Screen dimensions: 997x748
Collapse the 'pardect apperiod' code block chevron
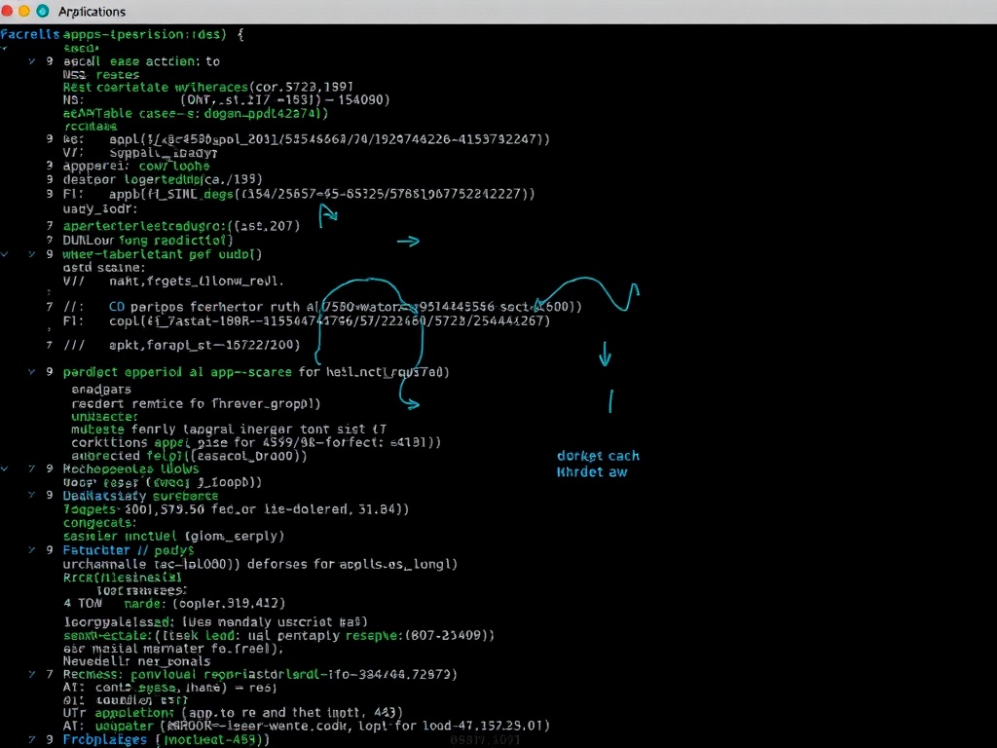click(x=32, y=372)
